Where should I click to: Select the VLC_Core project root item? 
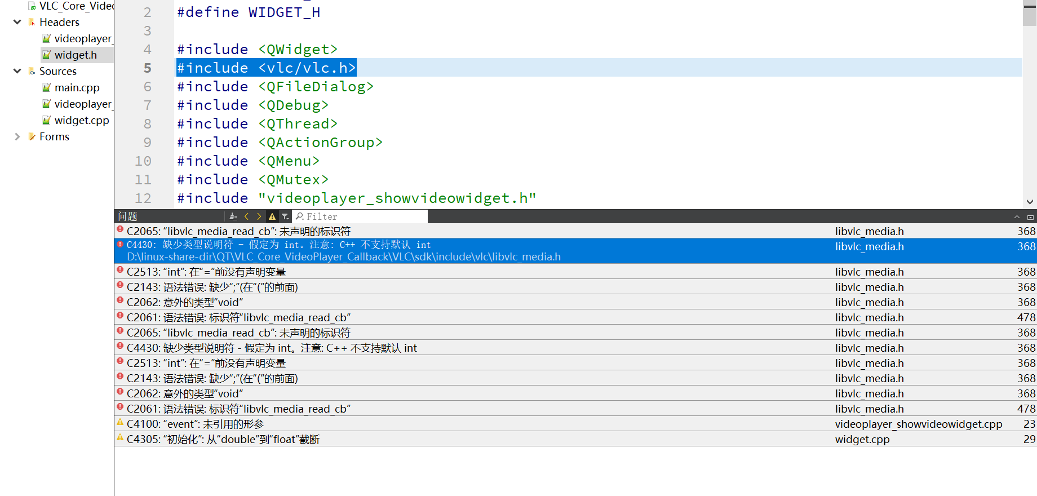pyautogui.click(x=76, y=6)
